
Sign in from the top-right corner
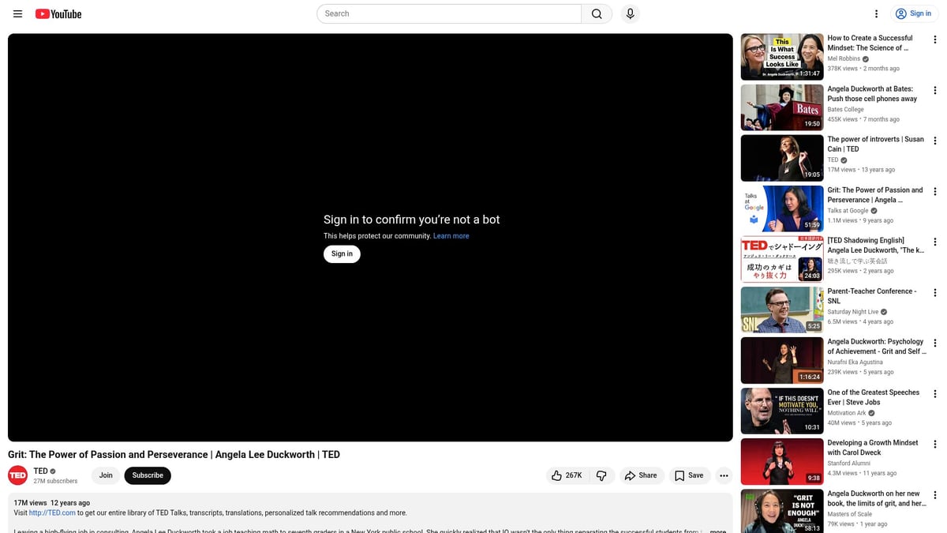(x=913, y=13)
